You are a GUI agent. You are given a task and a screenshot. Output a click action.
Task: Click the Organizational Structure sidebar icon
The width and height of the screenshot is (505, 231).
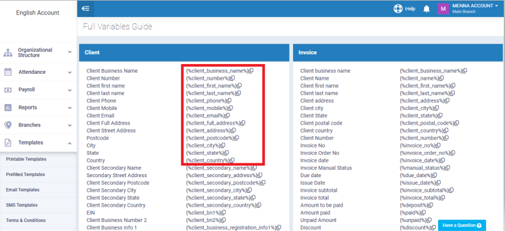pyautogui.click(x=8, y=53)
